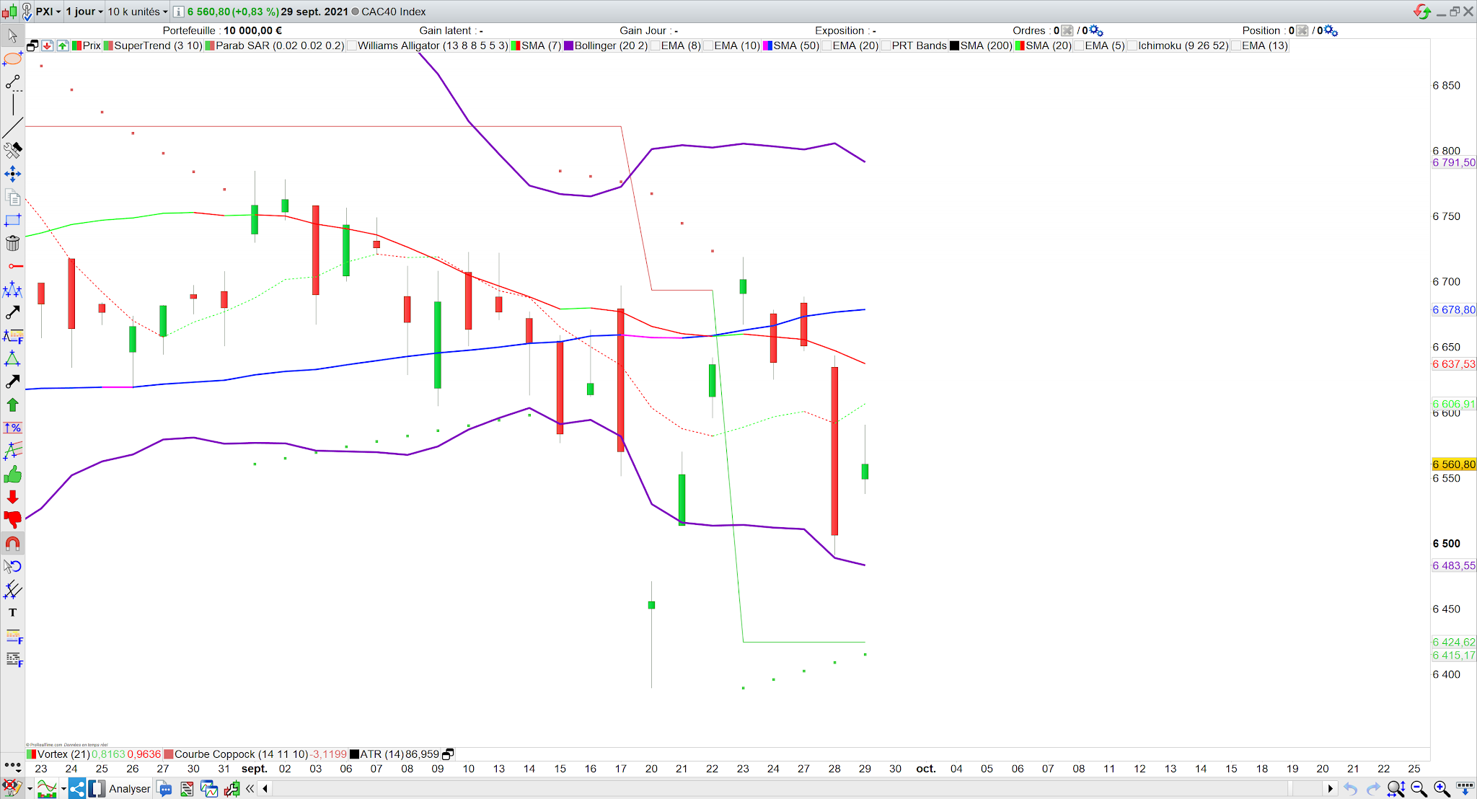Select the red down arrow marker
The width and height of the screenshot is (1477, 799).
point(12,497)
